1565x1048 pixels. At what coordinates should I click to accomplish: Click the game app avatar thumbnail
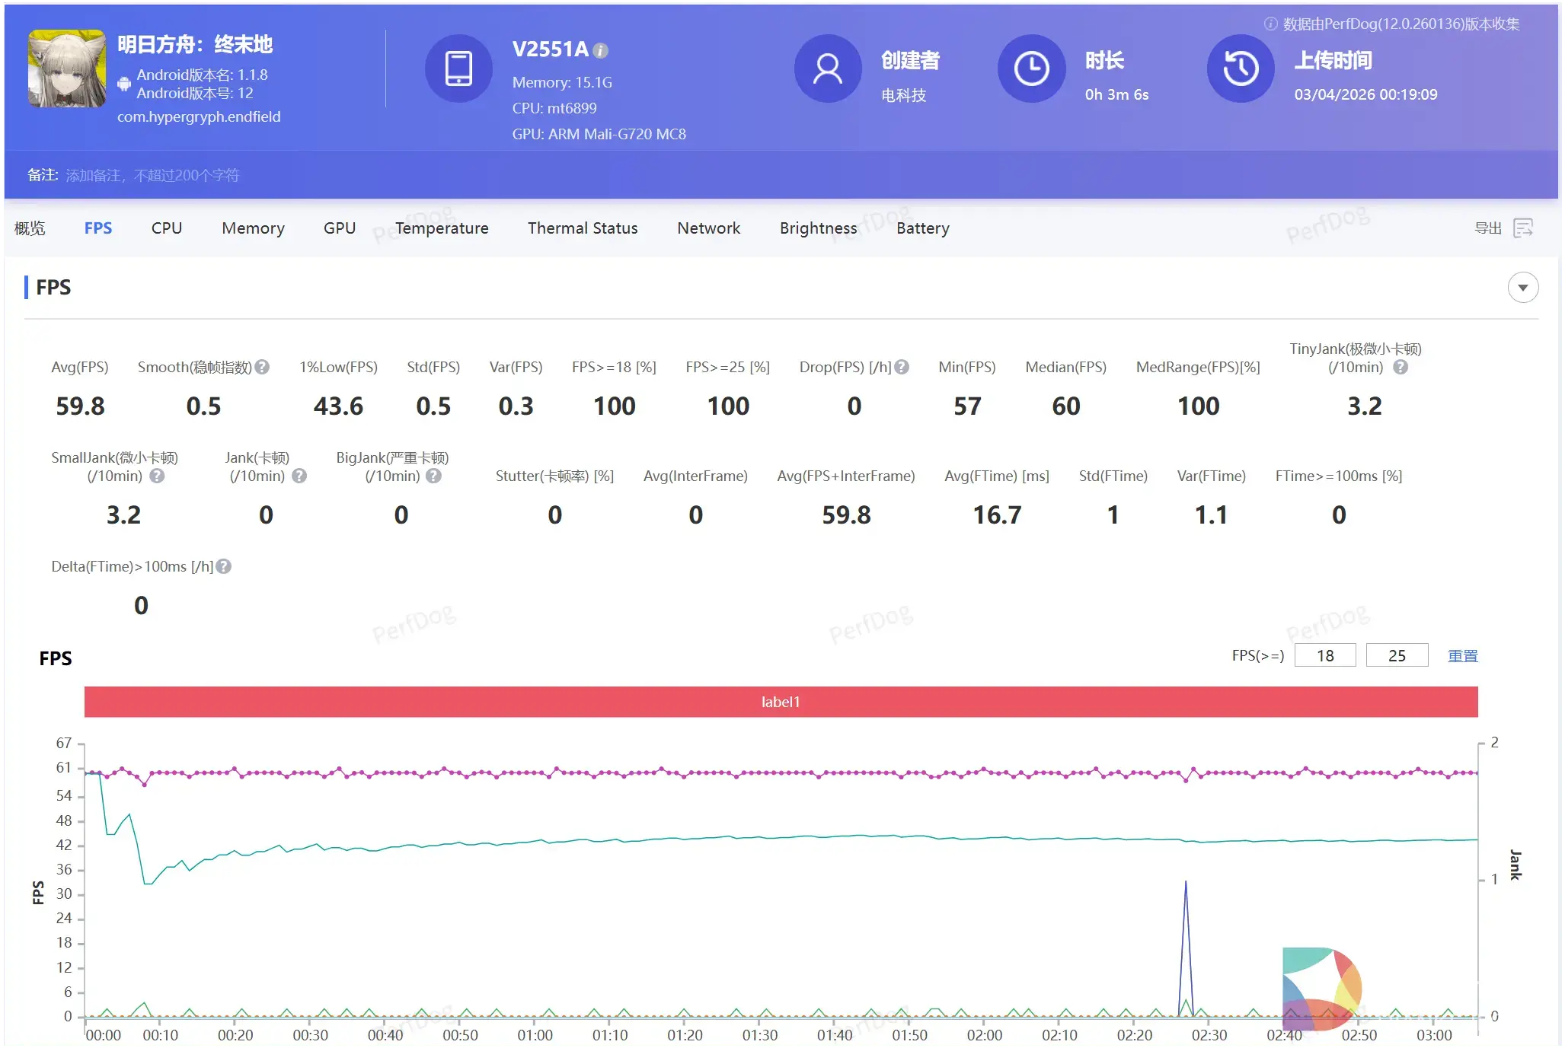tap(67, 68)
